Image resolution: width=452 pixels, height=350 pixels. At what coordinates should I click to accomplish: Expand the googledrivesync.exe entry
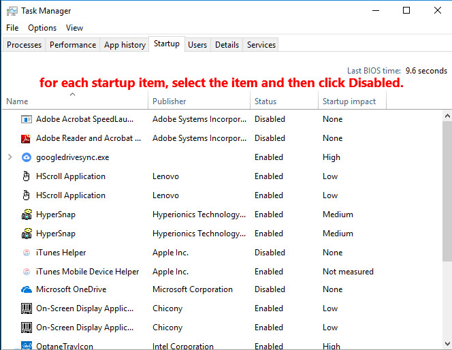click(x=10, y=157)
